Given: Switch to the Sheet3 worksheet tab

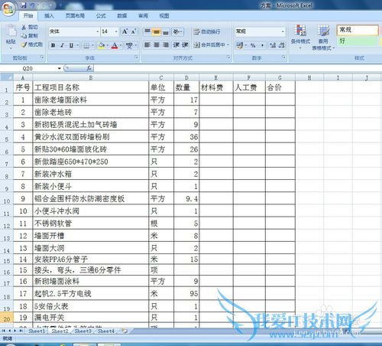Looking at the screenshot, I should point(83,331).
